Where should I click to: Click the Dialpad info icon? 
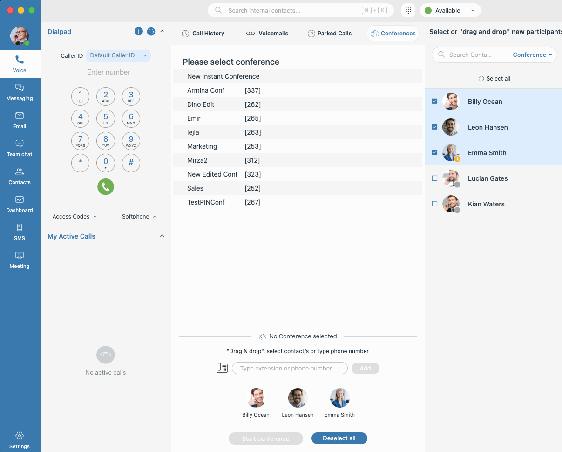coord(138,32)
